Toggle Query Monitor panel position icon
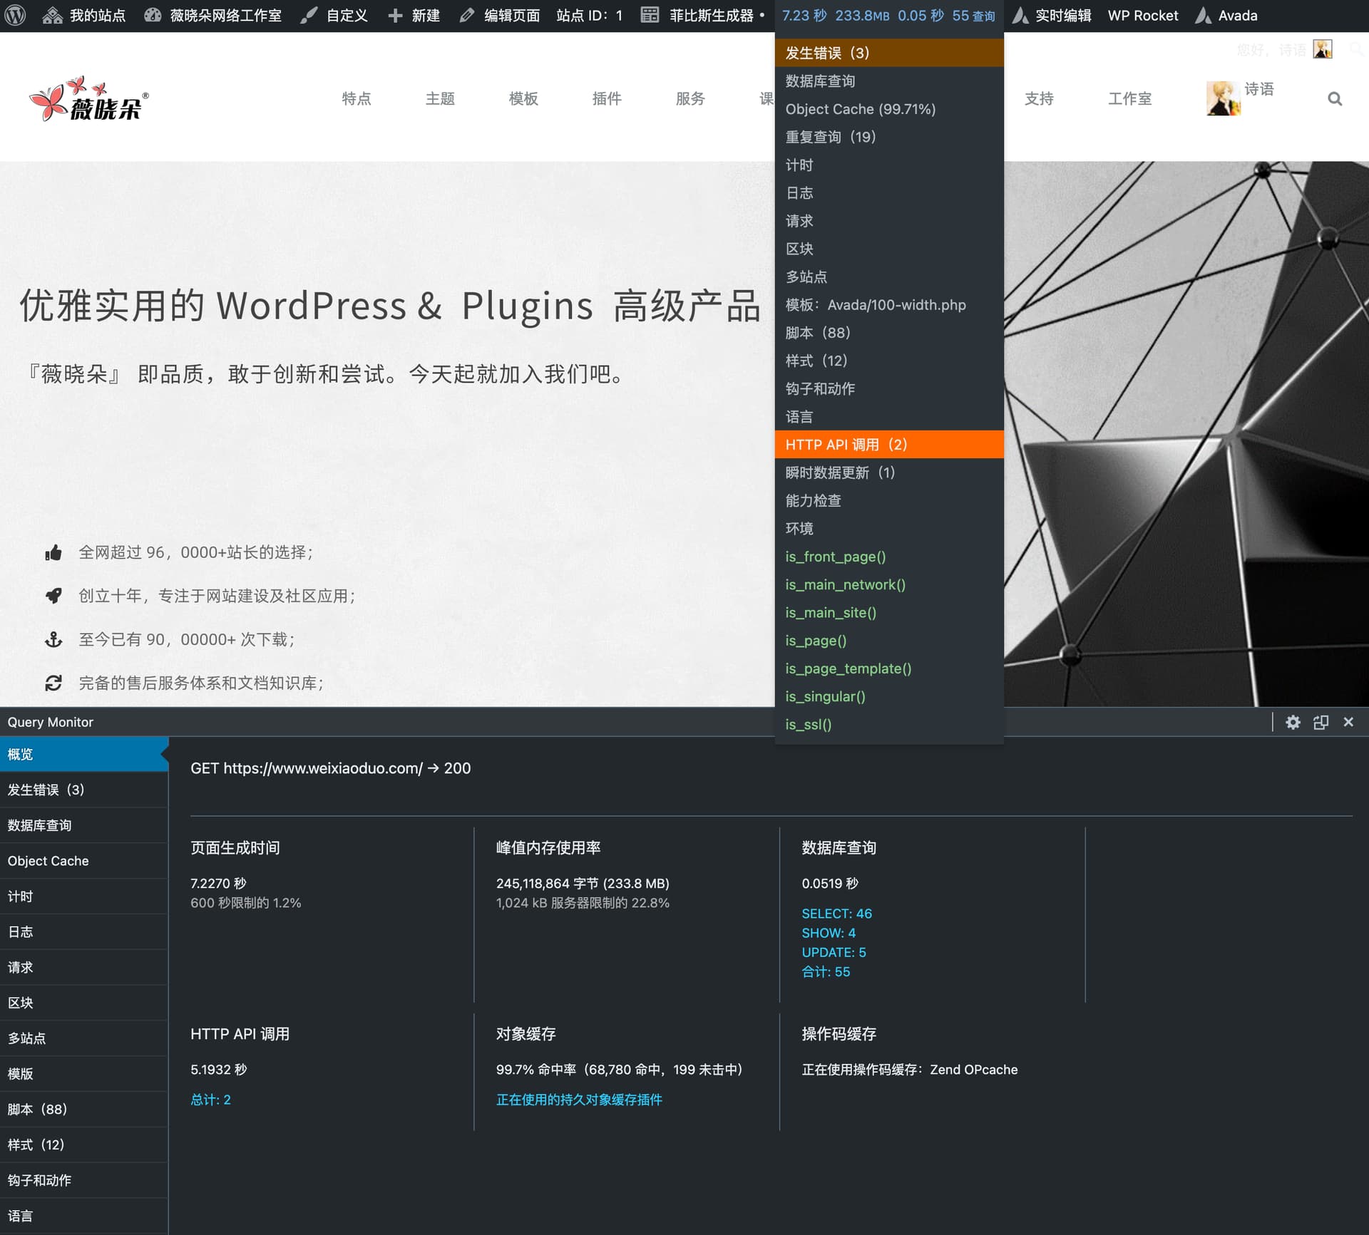This screenshot has width=1369, height=1235. [1321, 722]
